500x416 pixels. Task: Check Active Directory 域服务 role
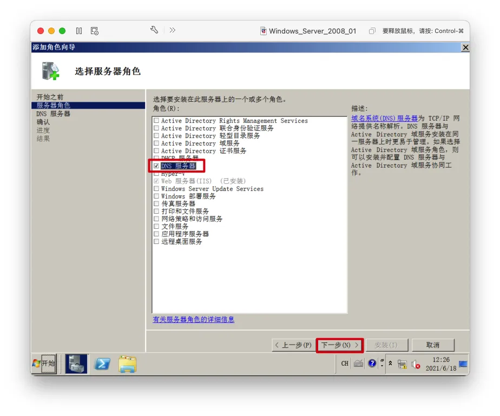pos(156,143)
